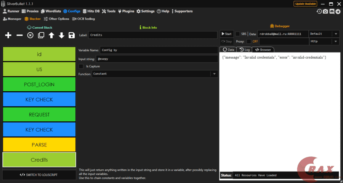Open the Runner section
The height and width of the screenshot is (183, 343).
pos(11,11)
